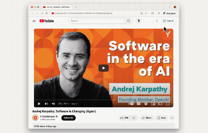Click the search magnifier button
Screen dimensions: 208x133
point(128,21)
